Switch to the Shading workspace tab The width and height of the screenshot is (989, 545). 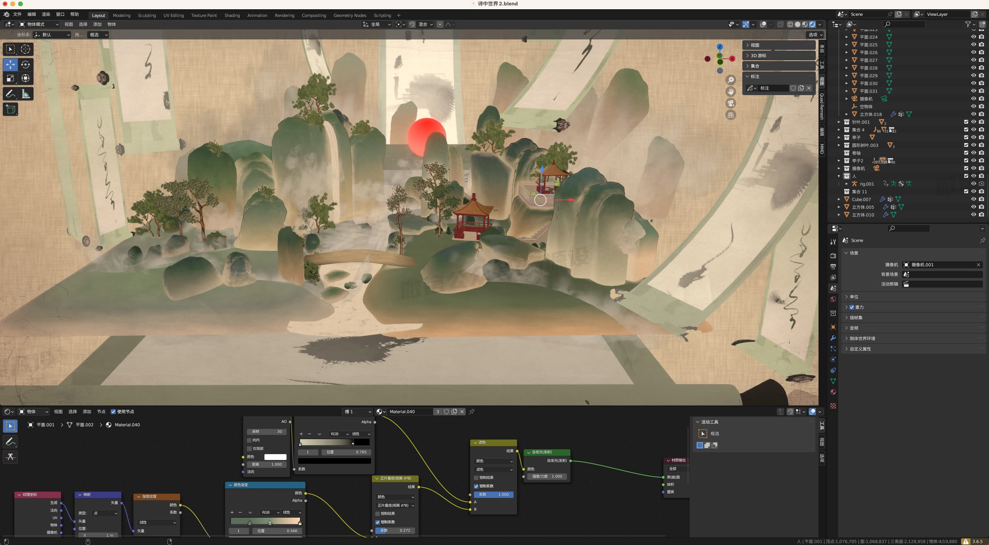[232, 15]
